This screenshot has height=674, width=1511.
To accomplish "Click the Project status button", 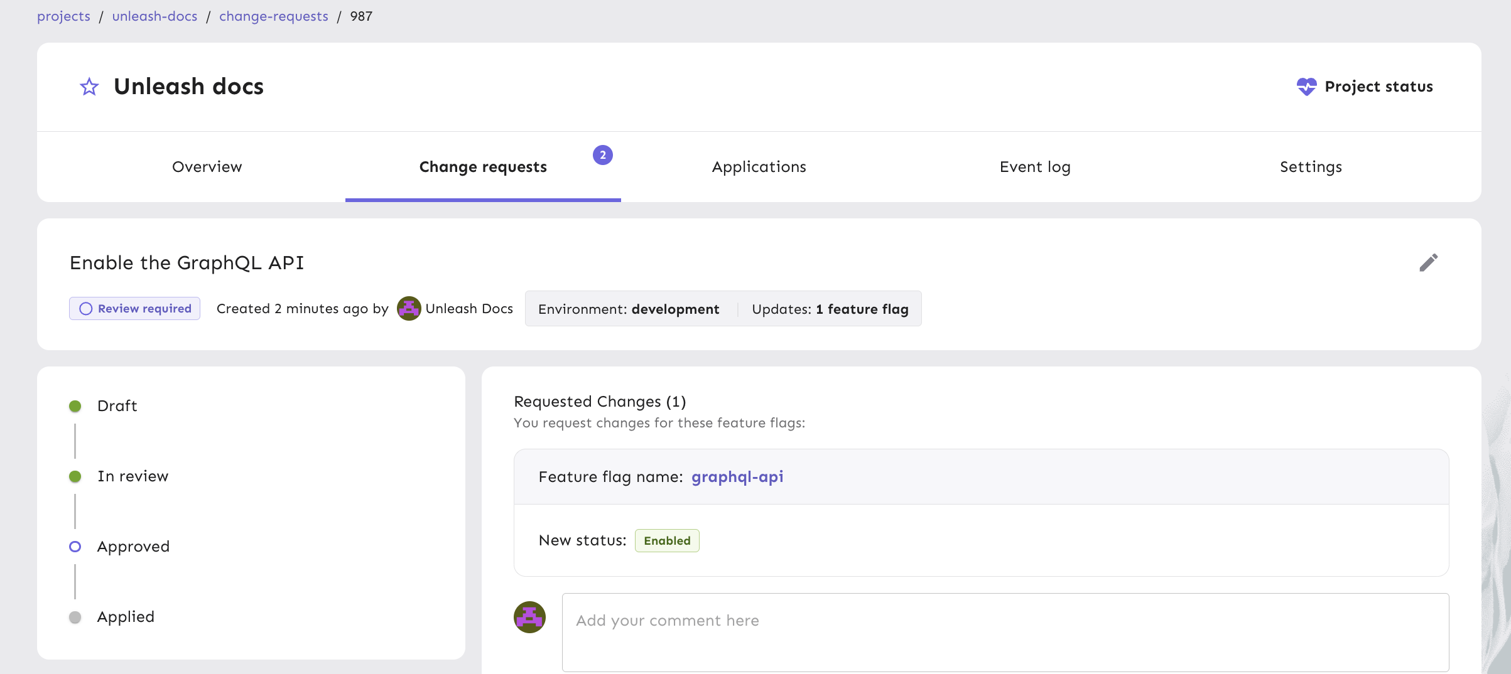I will pyautogui.click(x=1365, y=87).
